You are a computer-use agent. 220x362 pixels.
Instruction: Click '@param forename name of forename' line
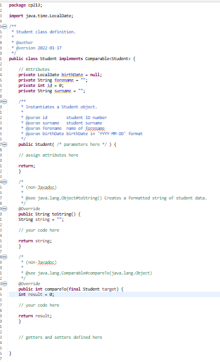(65, 129)
